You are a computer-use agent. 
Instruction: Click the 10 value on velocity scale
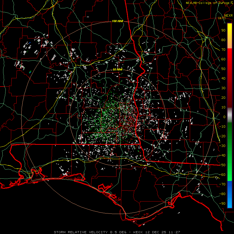click(x=223, y=107)
